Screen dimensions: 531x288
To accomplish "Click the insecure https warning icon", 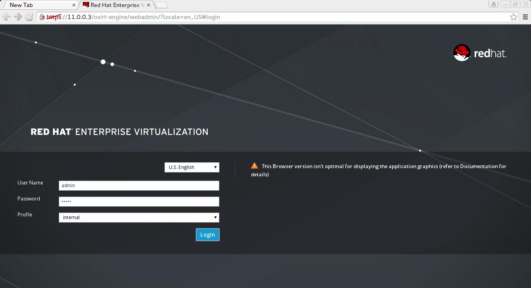I will (x=42, y=17).
